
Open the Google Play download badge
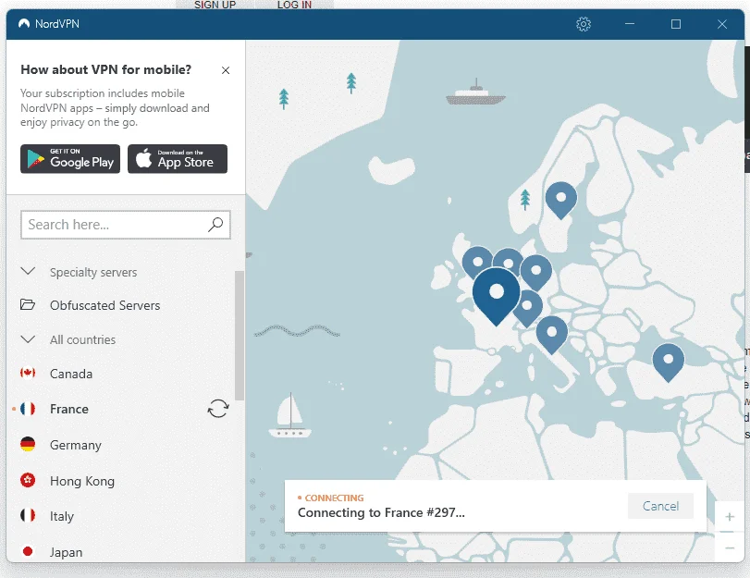point(70,159)
